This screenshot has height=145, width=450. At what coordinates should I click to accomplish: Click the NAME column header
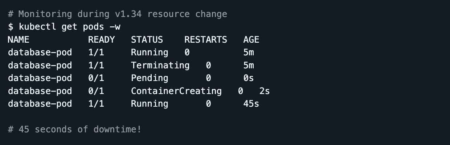point(19,40)
